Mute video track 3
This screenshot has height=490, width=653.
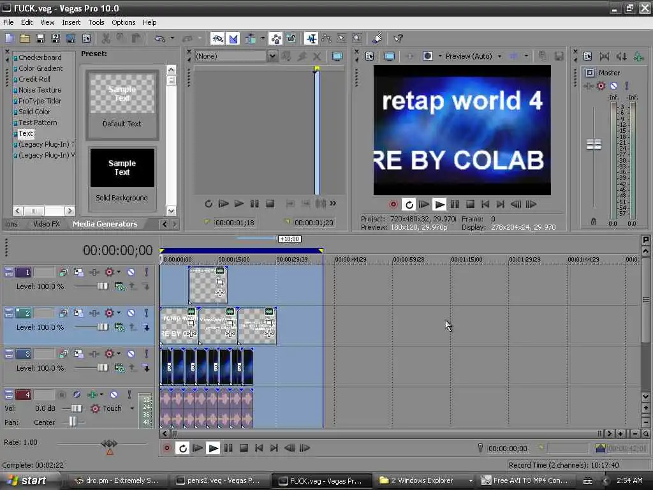click(x=131, y=353)
